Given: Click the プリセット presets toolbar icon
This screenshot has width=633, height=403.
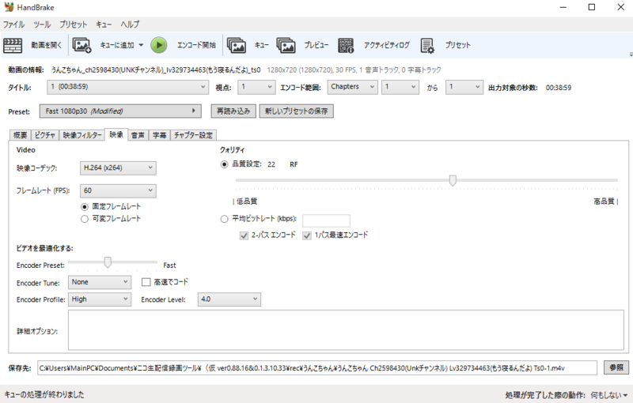Looking at the screenshot, I should (428, 45).
